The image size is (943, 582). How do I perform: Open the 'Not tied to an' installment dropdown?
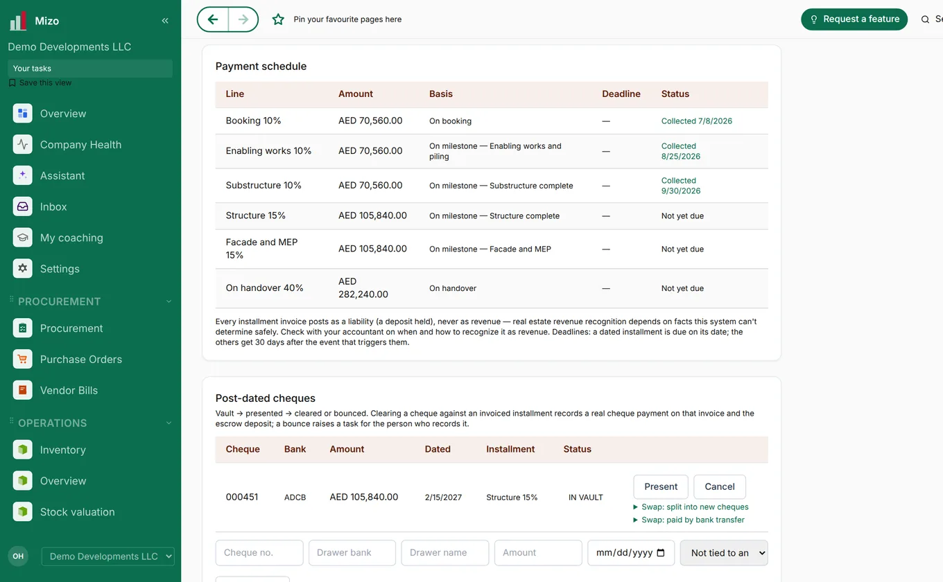point(724,553)
